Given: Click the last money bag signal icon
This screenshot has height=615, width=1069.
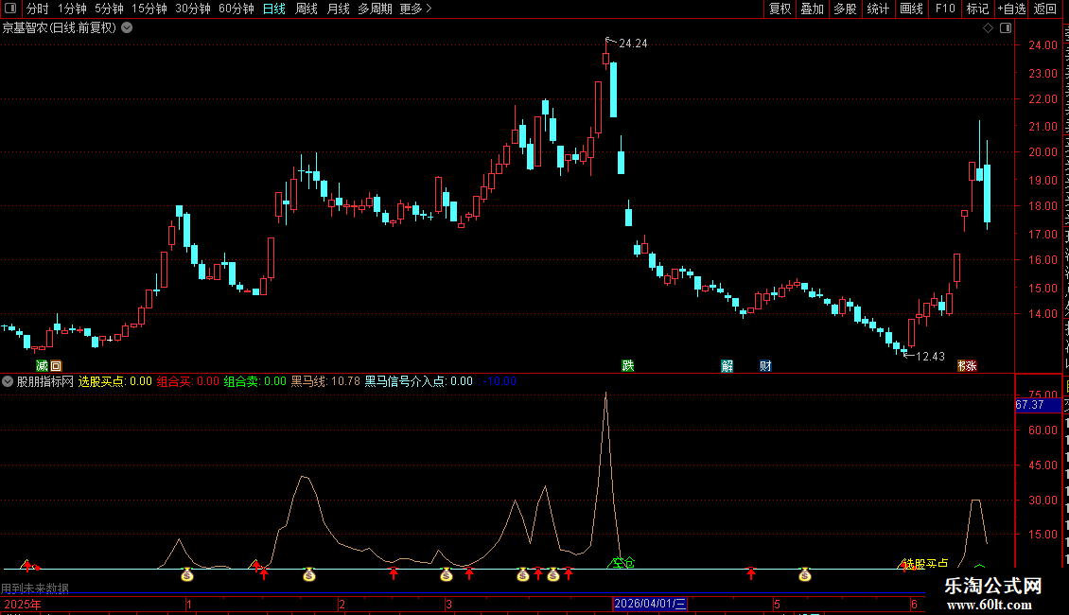Looking at the screenshot, I should [804, 575].
